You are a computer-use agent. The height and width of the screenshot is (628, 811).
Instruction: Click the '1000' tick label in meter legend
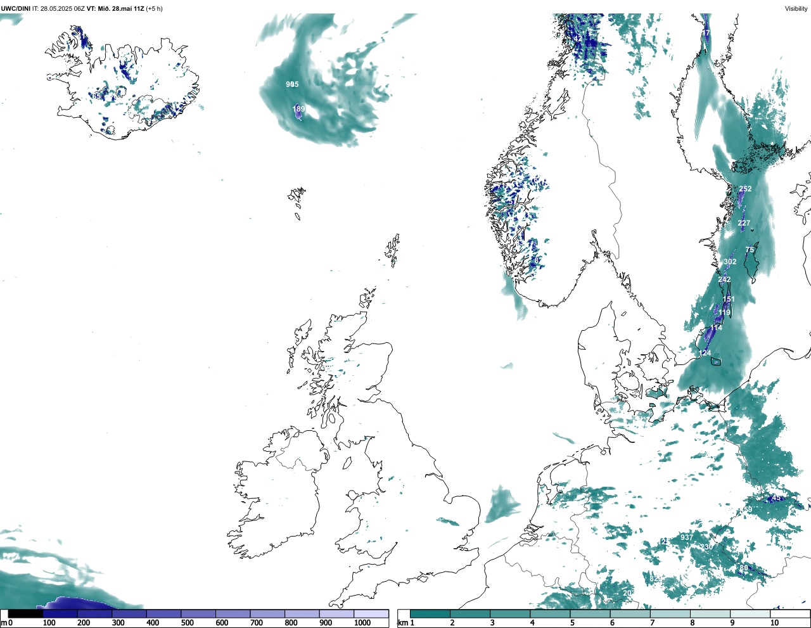coord(362,623)
